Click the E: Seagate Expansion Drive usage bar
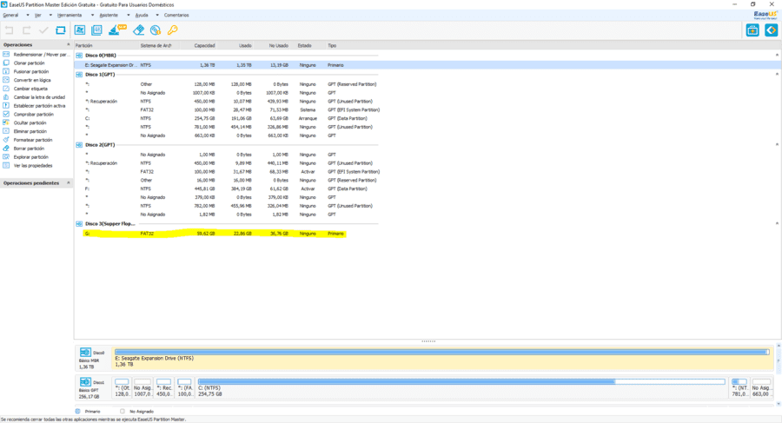 [x=442, y=352]
